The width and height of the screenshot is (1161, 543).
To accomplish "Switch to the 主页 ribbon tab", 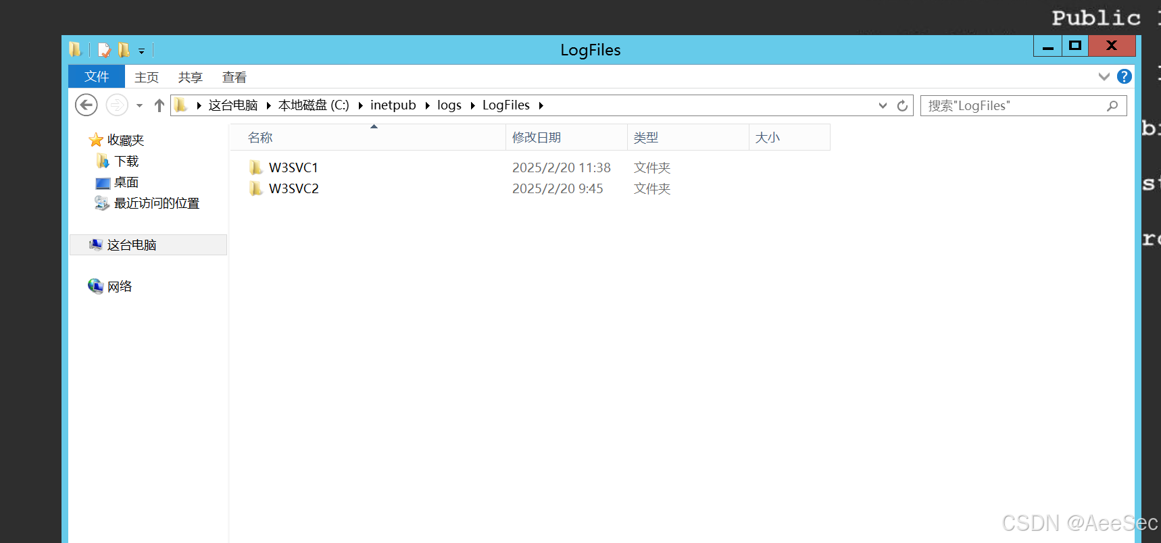I will click(x=147, y=77).
